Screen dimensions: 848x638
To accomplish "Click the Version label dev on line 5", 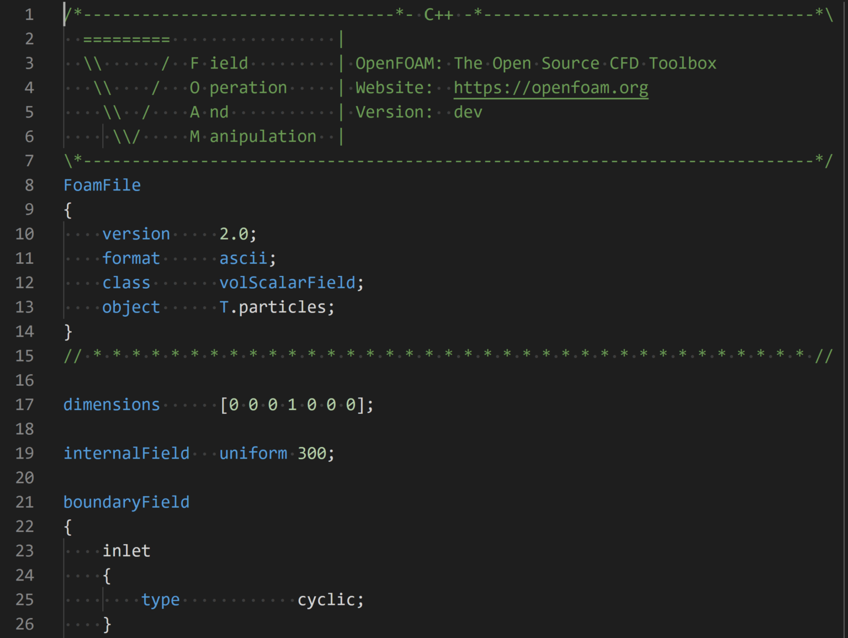I will (x=468, y=111).
